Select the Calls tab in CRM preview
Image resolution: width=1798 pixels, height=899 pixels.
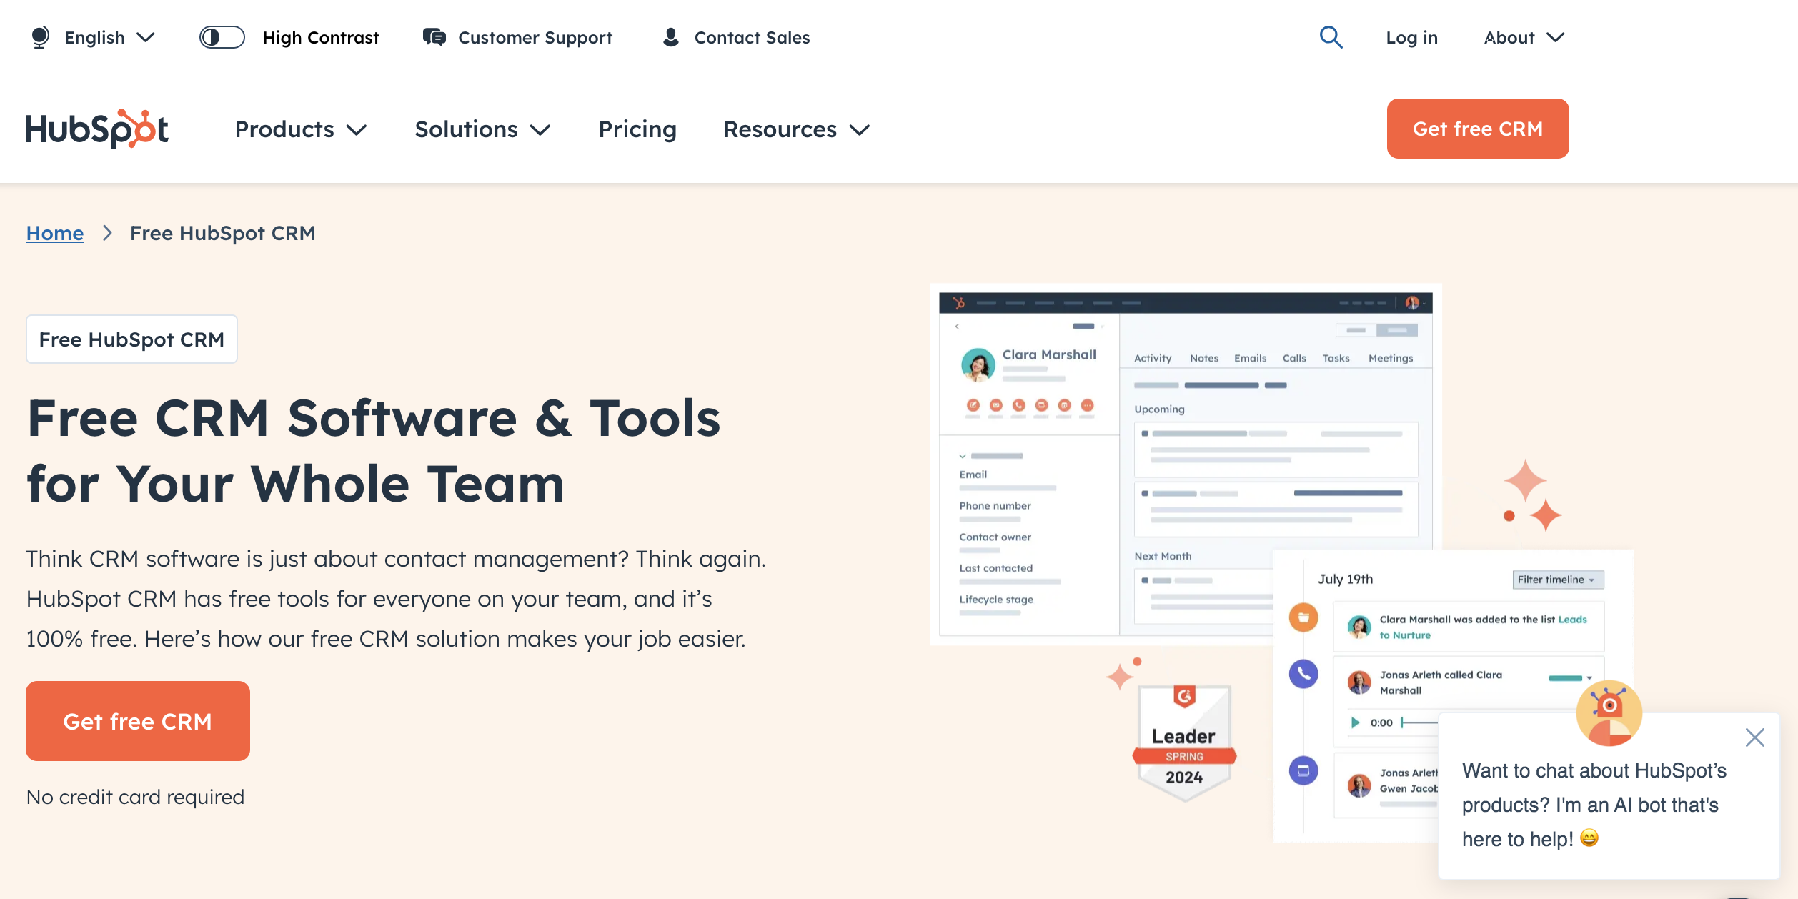click(x=1294, y=358)
